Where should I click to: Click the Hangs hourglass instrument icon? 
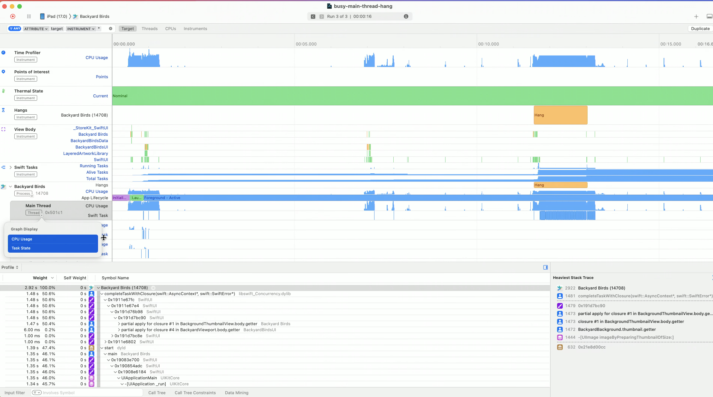(3, 110)
